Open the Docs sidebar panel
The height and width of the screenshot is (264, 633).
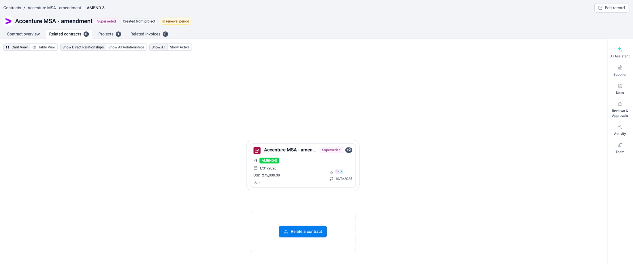pyautogui.click(x=620, y=89)
